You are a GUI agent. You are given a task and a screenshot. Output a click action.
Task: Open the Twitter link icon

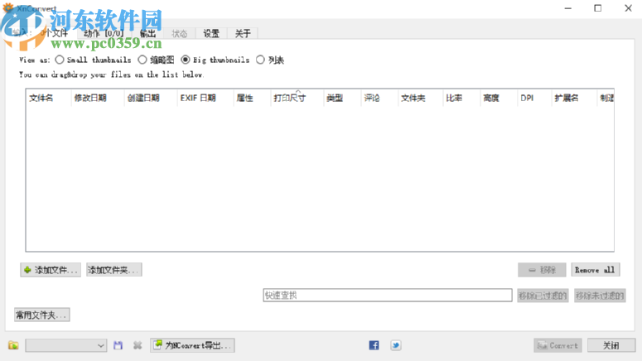pyautogui.click(x=395, y=345)
